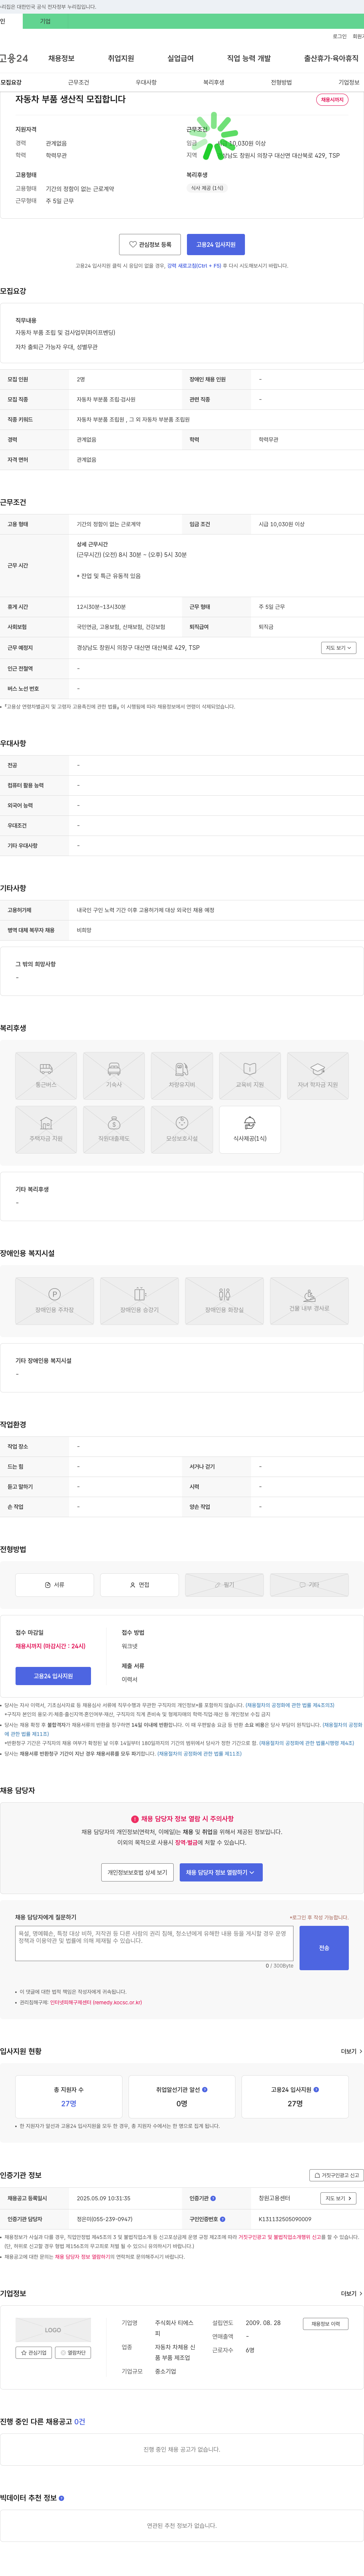Click the 차량유지비 benefit icon
Image resolution: width=364 pixels, height=2576 pixels.
tap(182, 1076)
